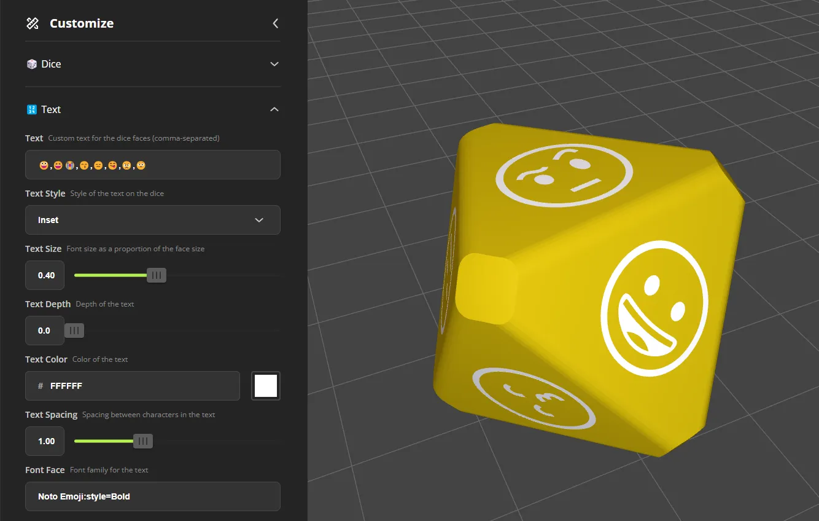Click the 1.00 Text Spacing value box

pyautogui.click(x=44, y=441)
